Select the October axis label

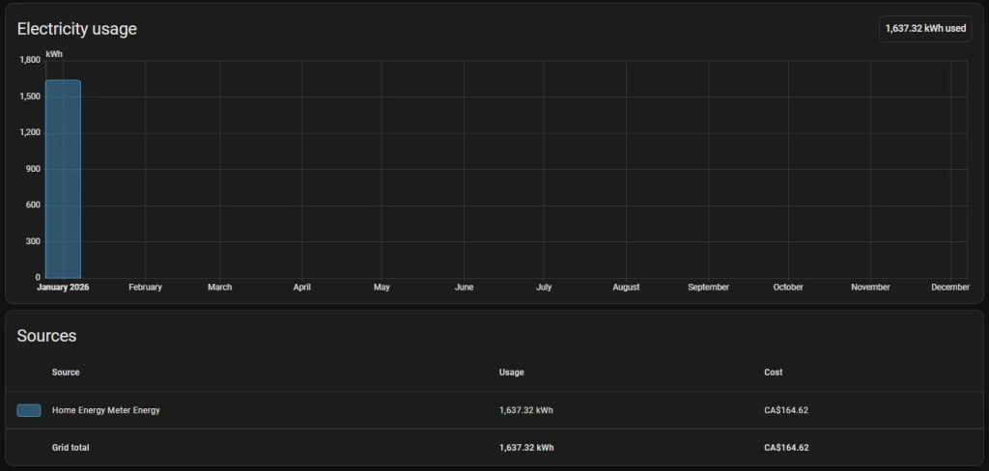click(788, 288)
